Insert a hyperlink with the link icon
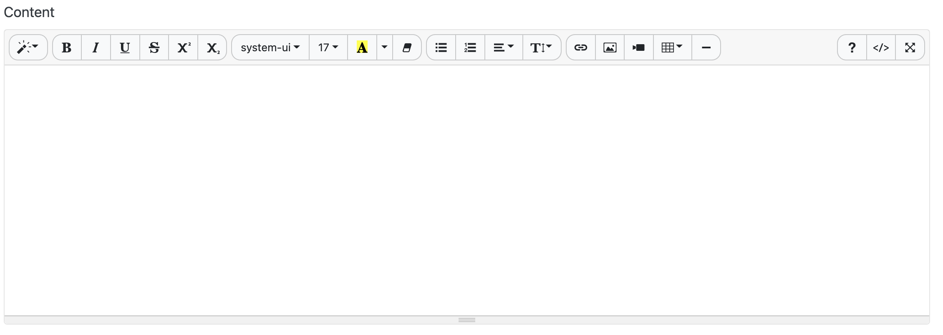The height and width of the screenshot is (335, 943). pos(581,47)
